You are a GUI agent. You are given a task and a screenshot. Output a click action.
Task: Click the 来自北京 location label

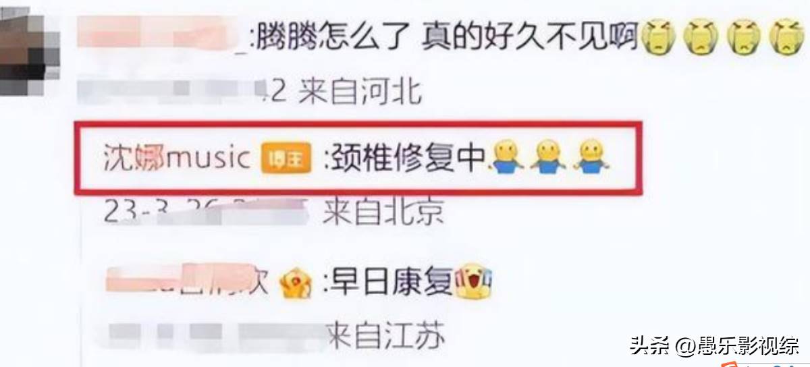[383, 213]
